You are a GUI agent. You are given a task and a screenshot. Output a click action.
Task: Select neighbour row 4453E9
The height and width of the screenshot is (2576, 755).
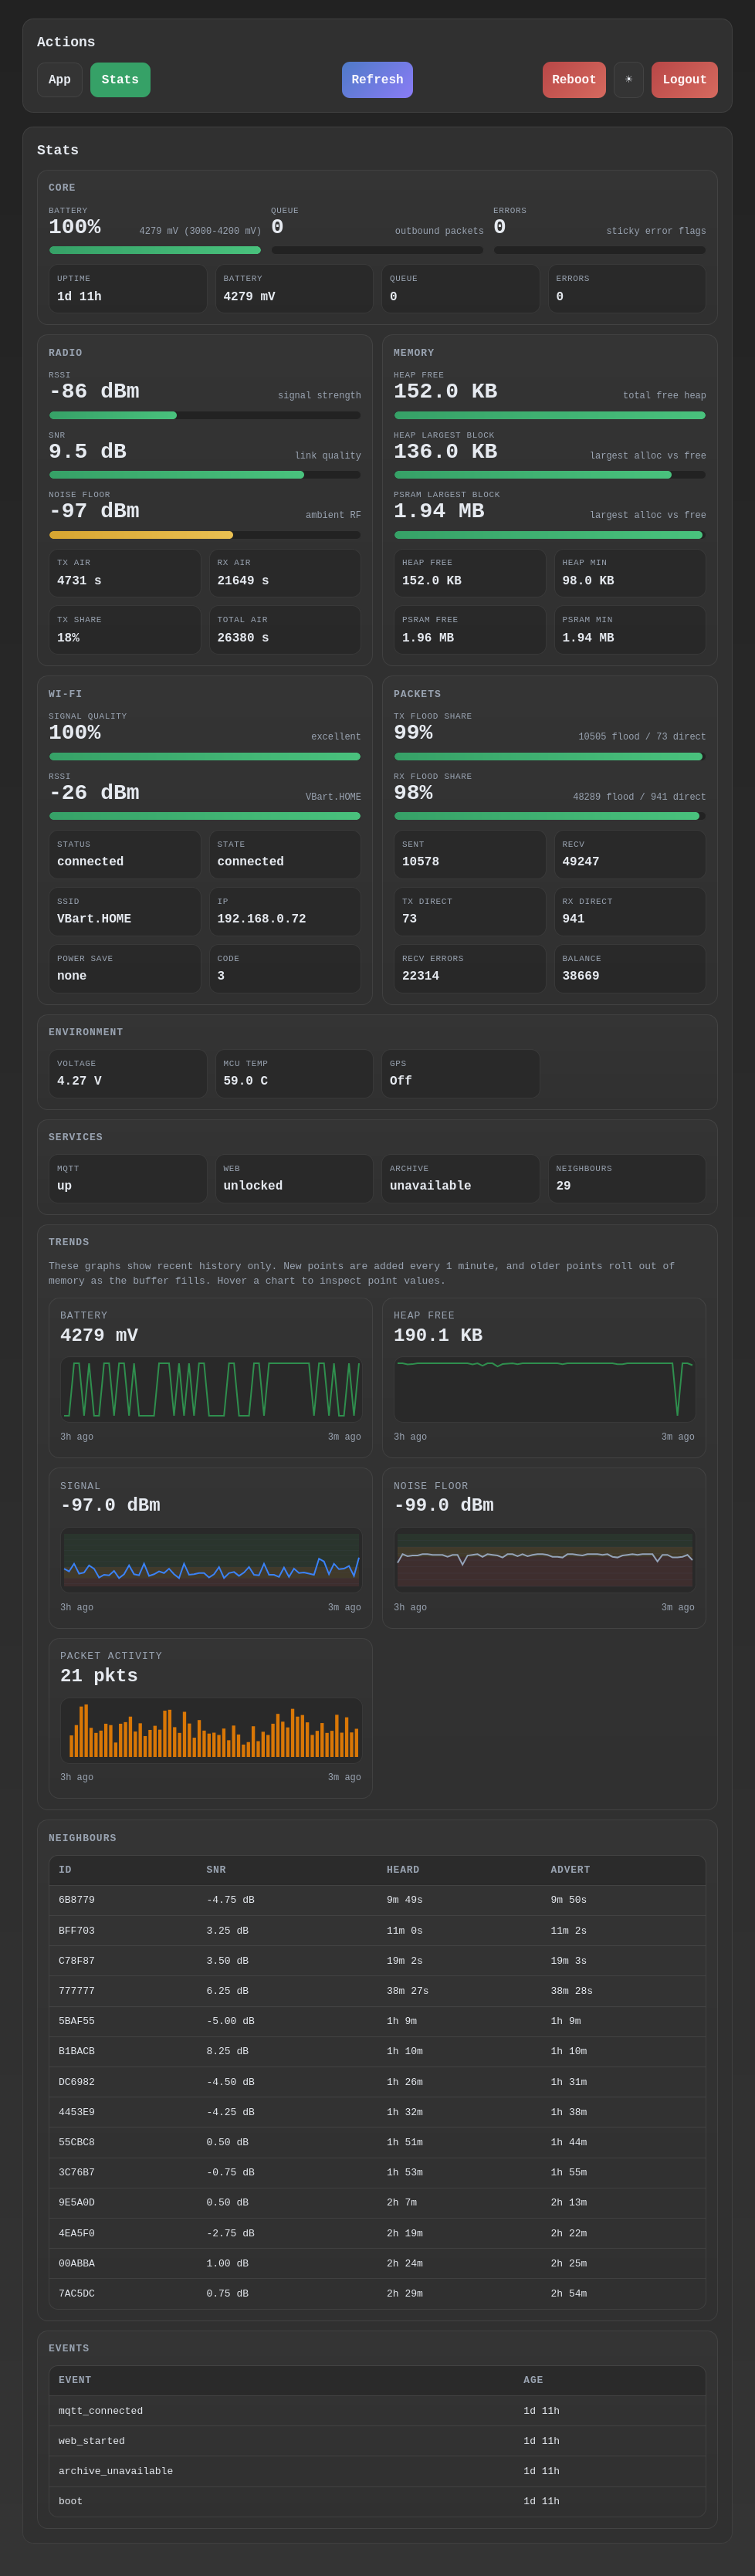click(377, 2112)
